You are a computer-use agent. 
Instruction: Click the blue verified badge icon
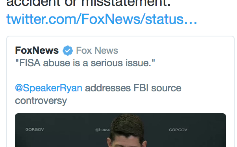coord(68,51)
